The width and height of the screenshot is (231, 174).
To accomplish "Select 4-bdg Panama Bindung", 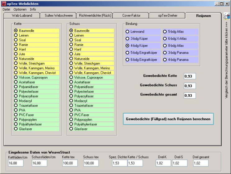I will tap(180, 60).
